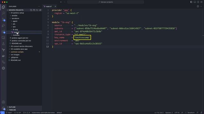Open the Extensions view

(x=4, y=32)
